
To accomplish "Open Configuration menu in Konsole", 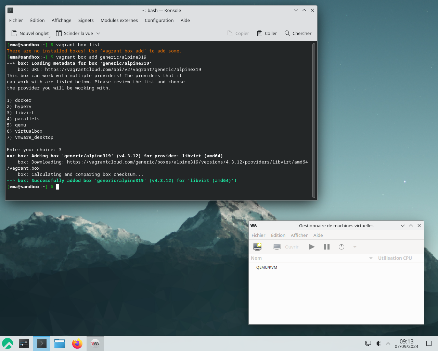I will pyautogui.click(x=159, y=20).
